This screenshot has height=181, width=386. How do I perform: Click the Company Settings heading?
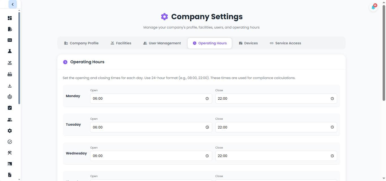(x=207, y=17)
